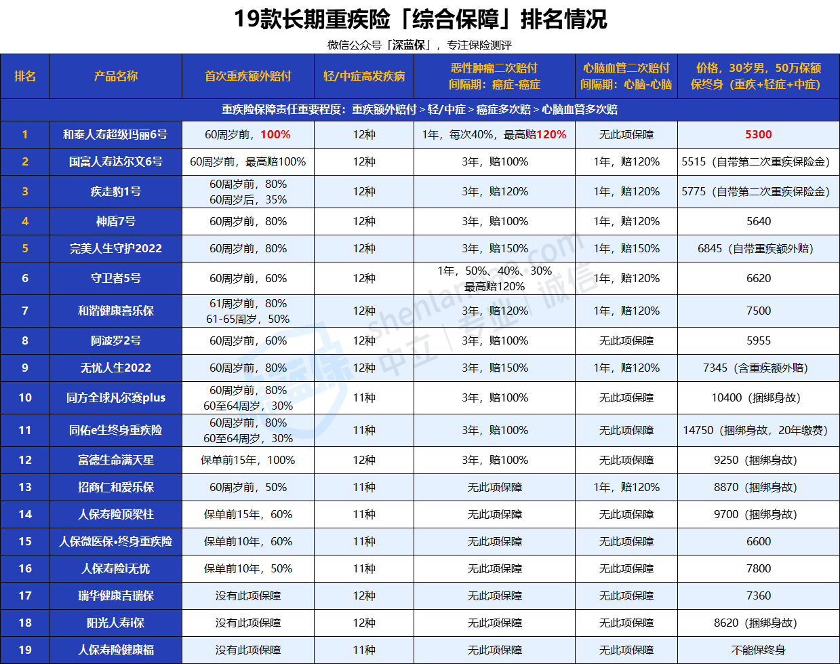Image resolution: width=840 pixels, height=664 pixels.
Task: Click product name 富德生命满天星
Action: pos(116,460)
